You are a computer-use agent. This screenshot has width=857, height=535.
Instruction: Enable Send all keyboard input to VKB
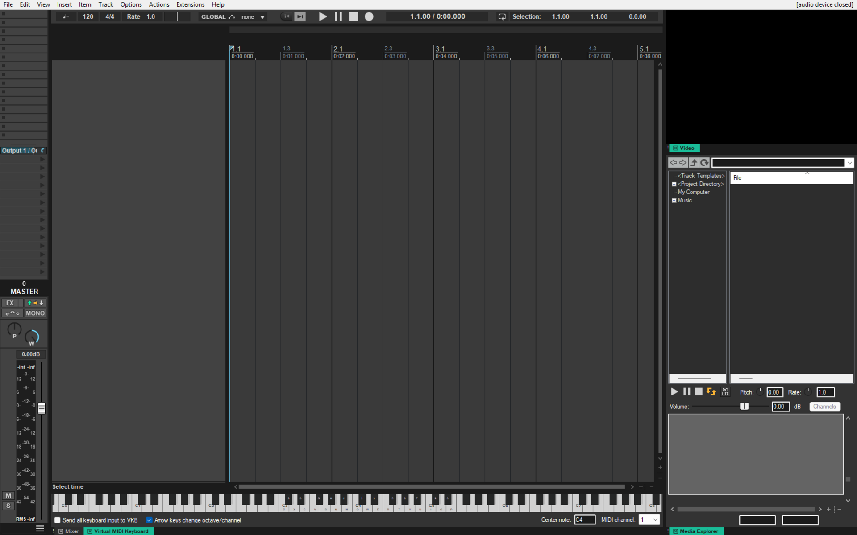click(x=58, y=520)
